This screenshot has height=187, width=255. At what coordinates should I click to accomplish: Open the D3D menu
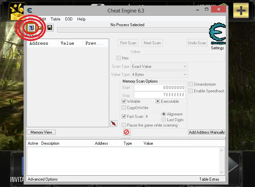click(69, 19)
